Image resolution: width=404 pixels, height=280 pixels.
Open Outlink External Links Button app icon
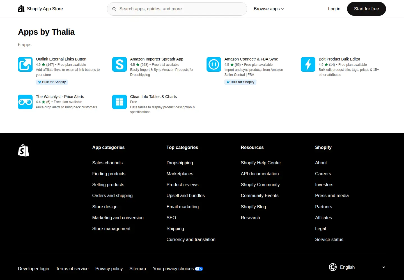coord(25,64)
